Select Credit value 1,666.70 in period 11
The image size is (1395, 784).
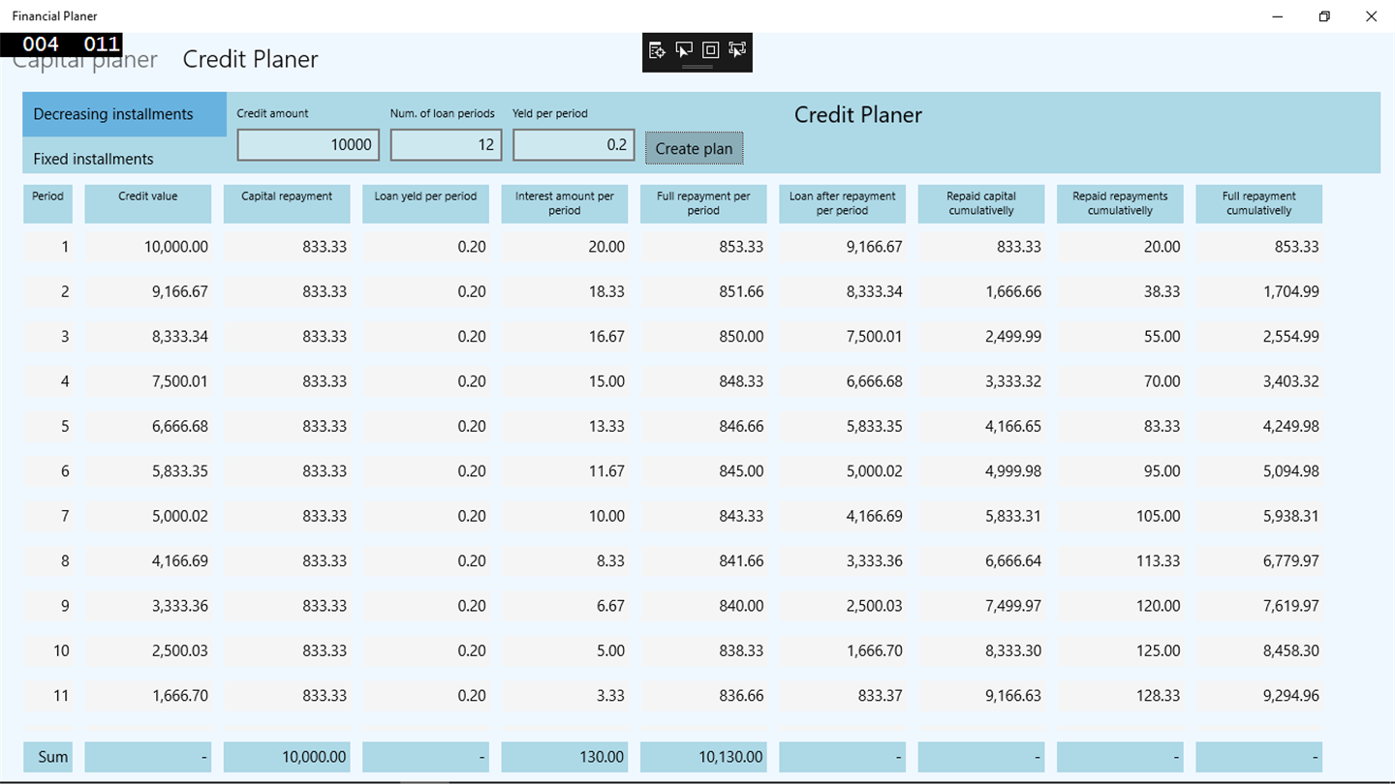[x=148, y=695]
